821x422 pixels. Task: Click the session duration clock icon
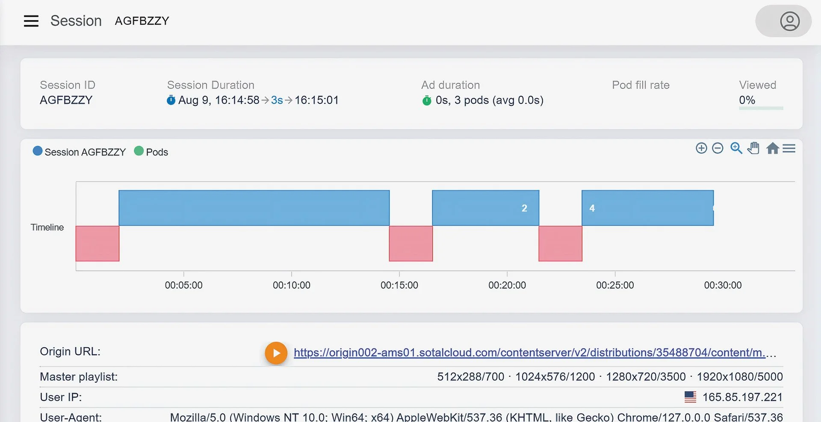click(171, 100)
